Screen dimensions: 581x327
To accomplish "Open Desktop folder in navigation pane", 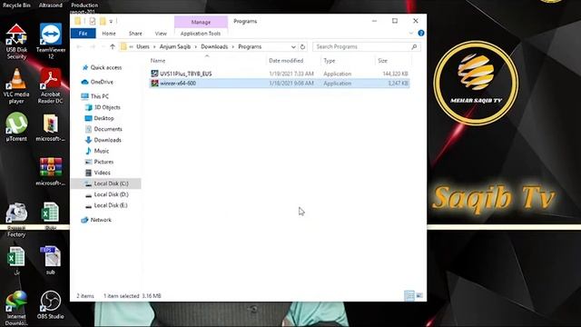I will [x=103, y=118].
